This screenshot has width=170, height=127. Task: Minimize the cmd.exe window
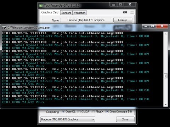coord(146,26)
